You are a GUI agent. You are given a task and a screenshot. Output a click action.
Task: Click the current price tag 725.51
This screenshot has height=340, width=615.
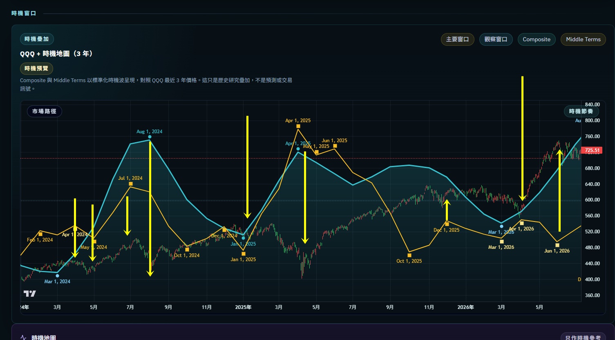coord(592,150)
